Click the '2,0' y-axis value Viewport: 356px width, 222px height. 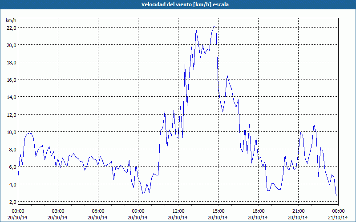12,202
